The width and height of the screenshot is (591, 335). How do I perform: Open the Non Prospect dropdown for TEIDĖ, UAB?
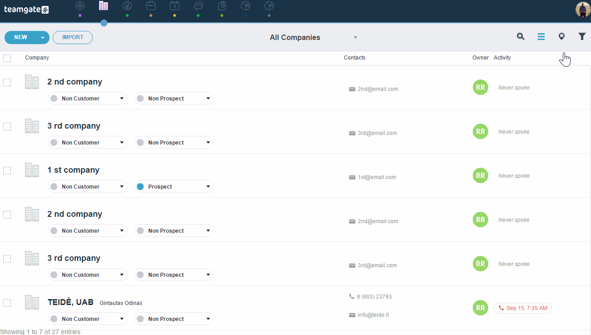[x=174, y=319]
